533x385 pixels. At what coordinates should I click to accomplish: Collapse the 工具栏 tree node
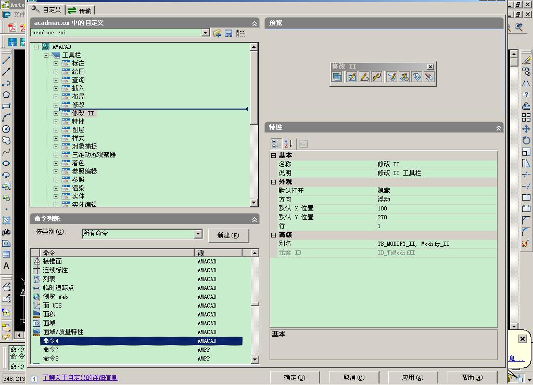[x=46, y=55]
